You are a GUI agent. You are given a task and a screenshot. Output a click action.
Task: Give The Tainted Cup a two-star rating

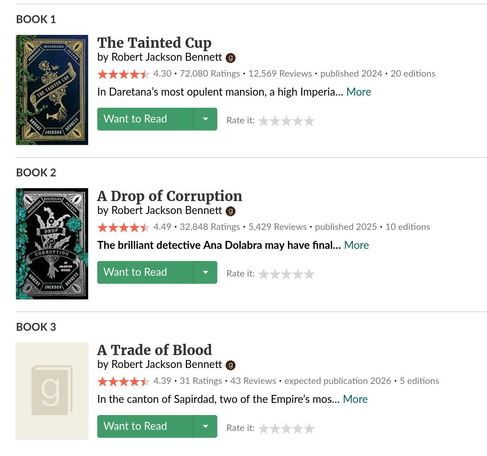(275, 121)
